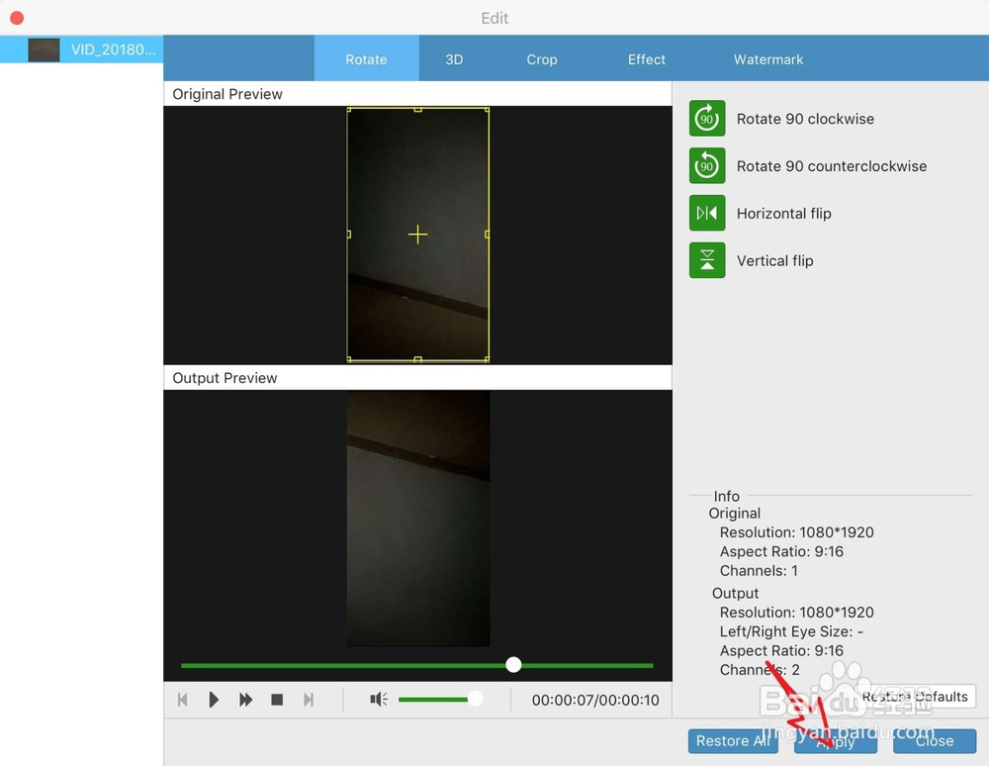Click the time display 00:00:07/00:00:10
This screenshot has height=766, width=989.
click(x=595, y=700)
